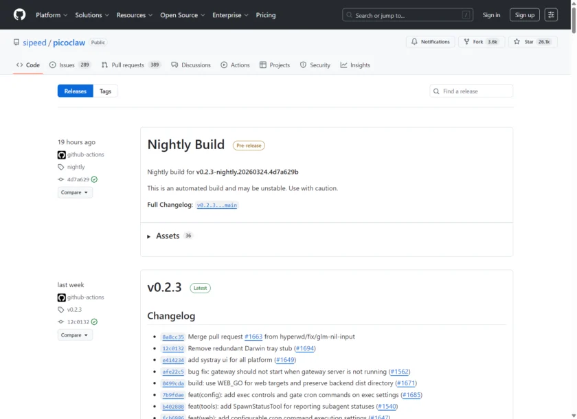Screen dimensions: 577x419
Task: Open the v0.2.3...main changelog link
Action: click(216, 205)
